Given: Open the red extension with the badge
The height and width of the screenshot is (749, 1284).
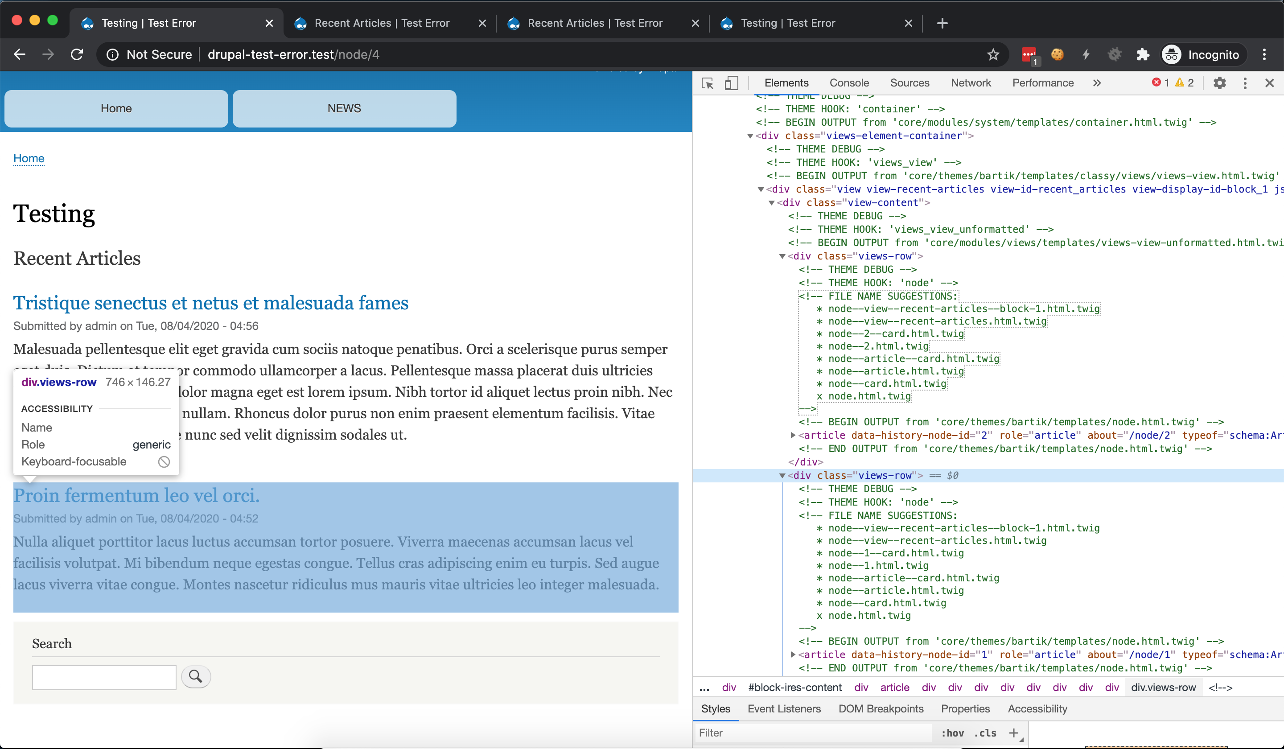Looking at the screenshot, I should point(1029,54).
